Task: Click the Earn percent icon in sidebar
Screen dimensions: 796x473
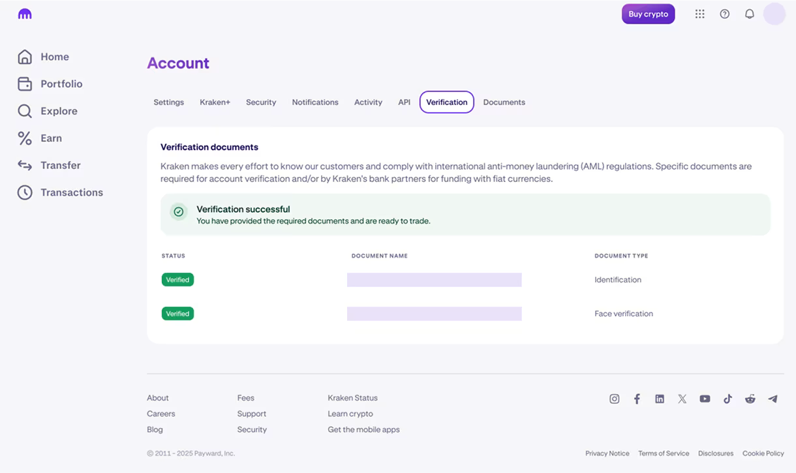Action: tap(25, 138)
